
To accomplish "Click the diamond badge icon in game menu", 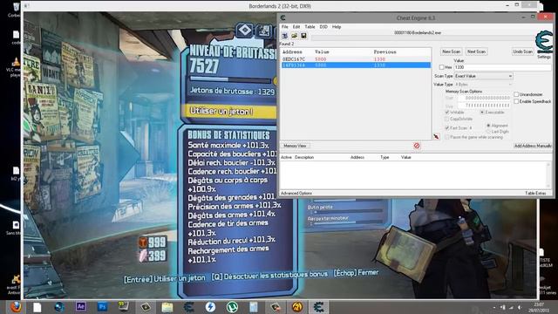I will click(245, 30).
